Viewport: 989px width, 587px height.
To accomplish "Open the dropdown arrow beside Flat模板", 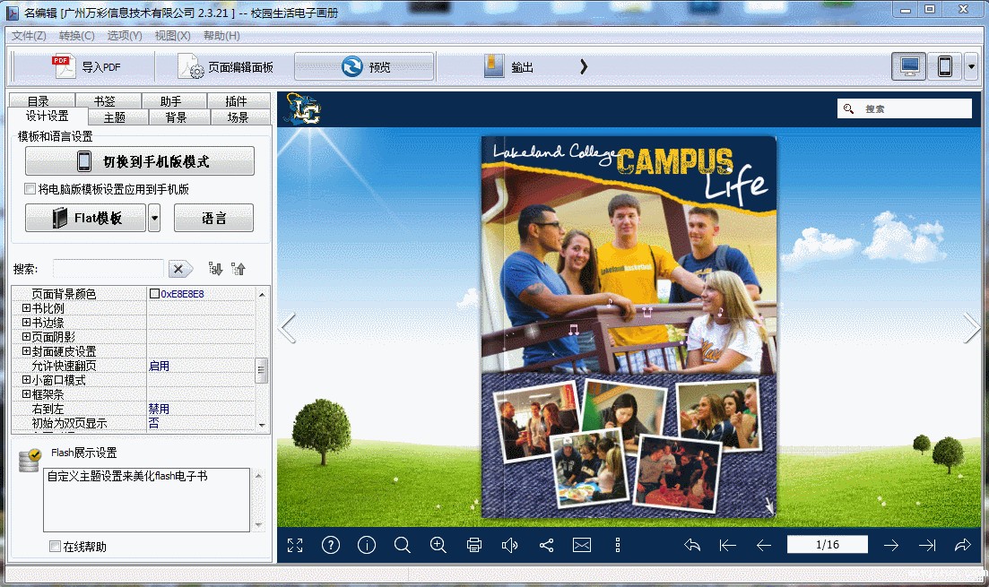I will [154, 218].
